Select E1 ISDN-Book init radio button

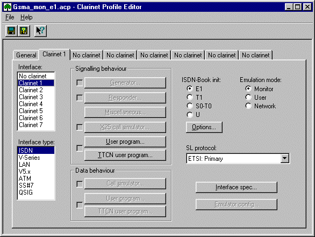[189, 88]
